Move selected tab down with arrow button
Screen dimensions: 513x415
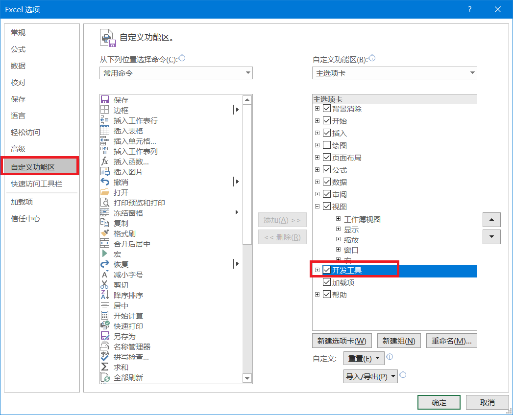coord(491,237)
